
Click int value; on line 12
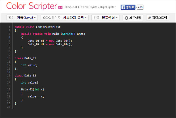point(29,65)
